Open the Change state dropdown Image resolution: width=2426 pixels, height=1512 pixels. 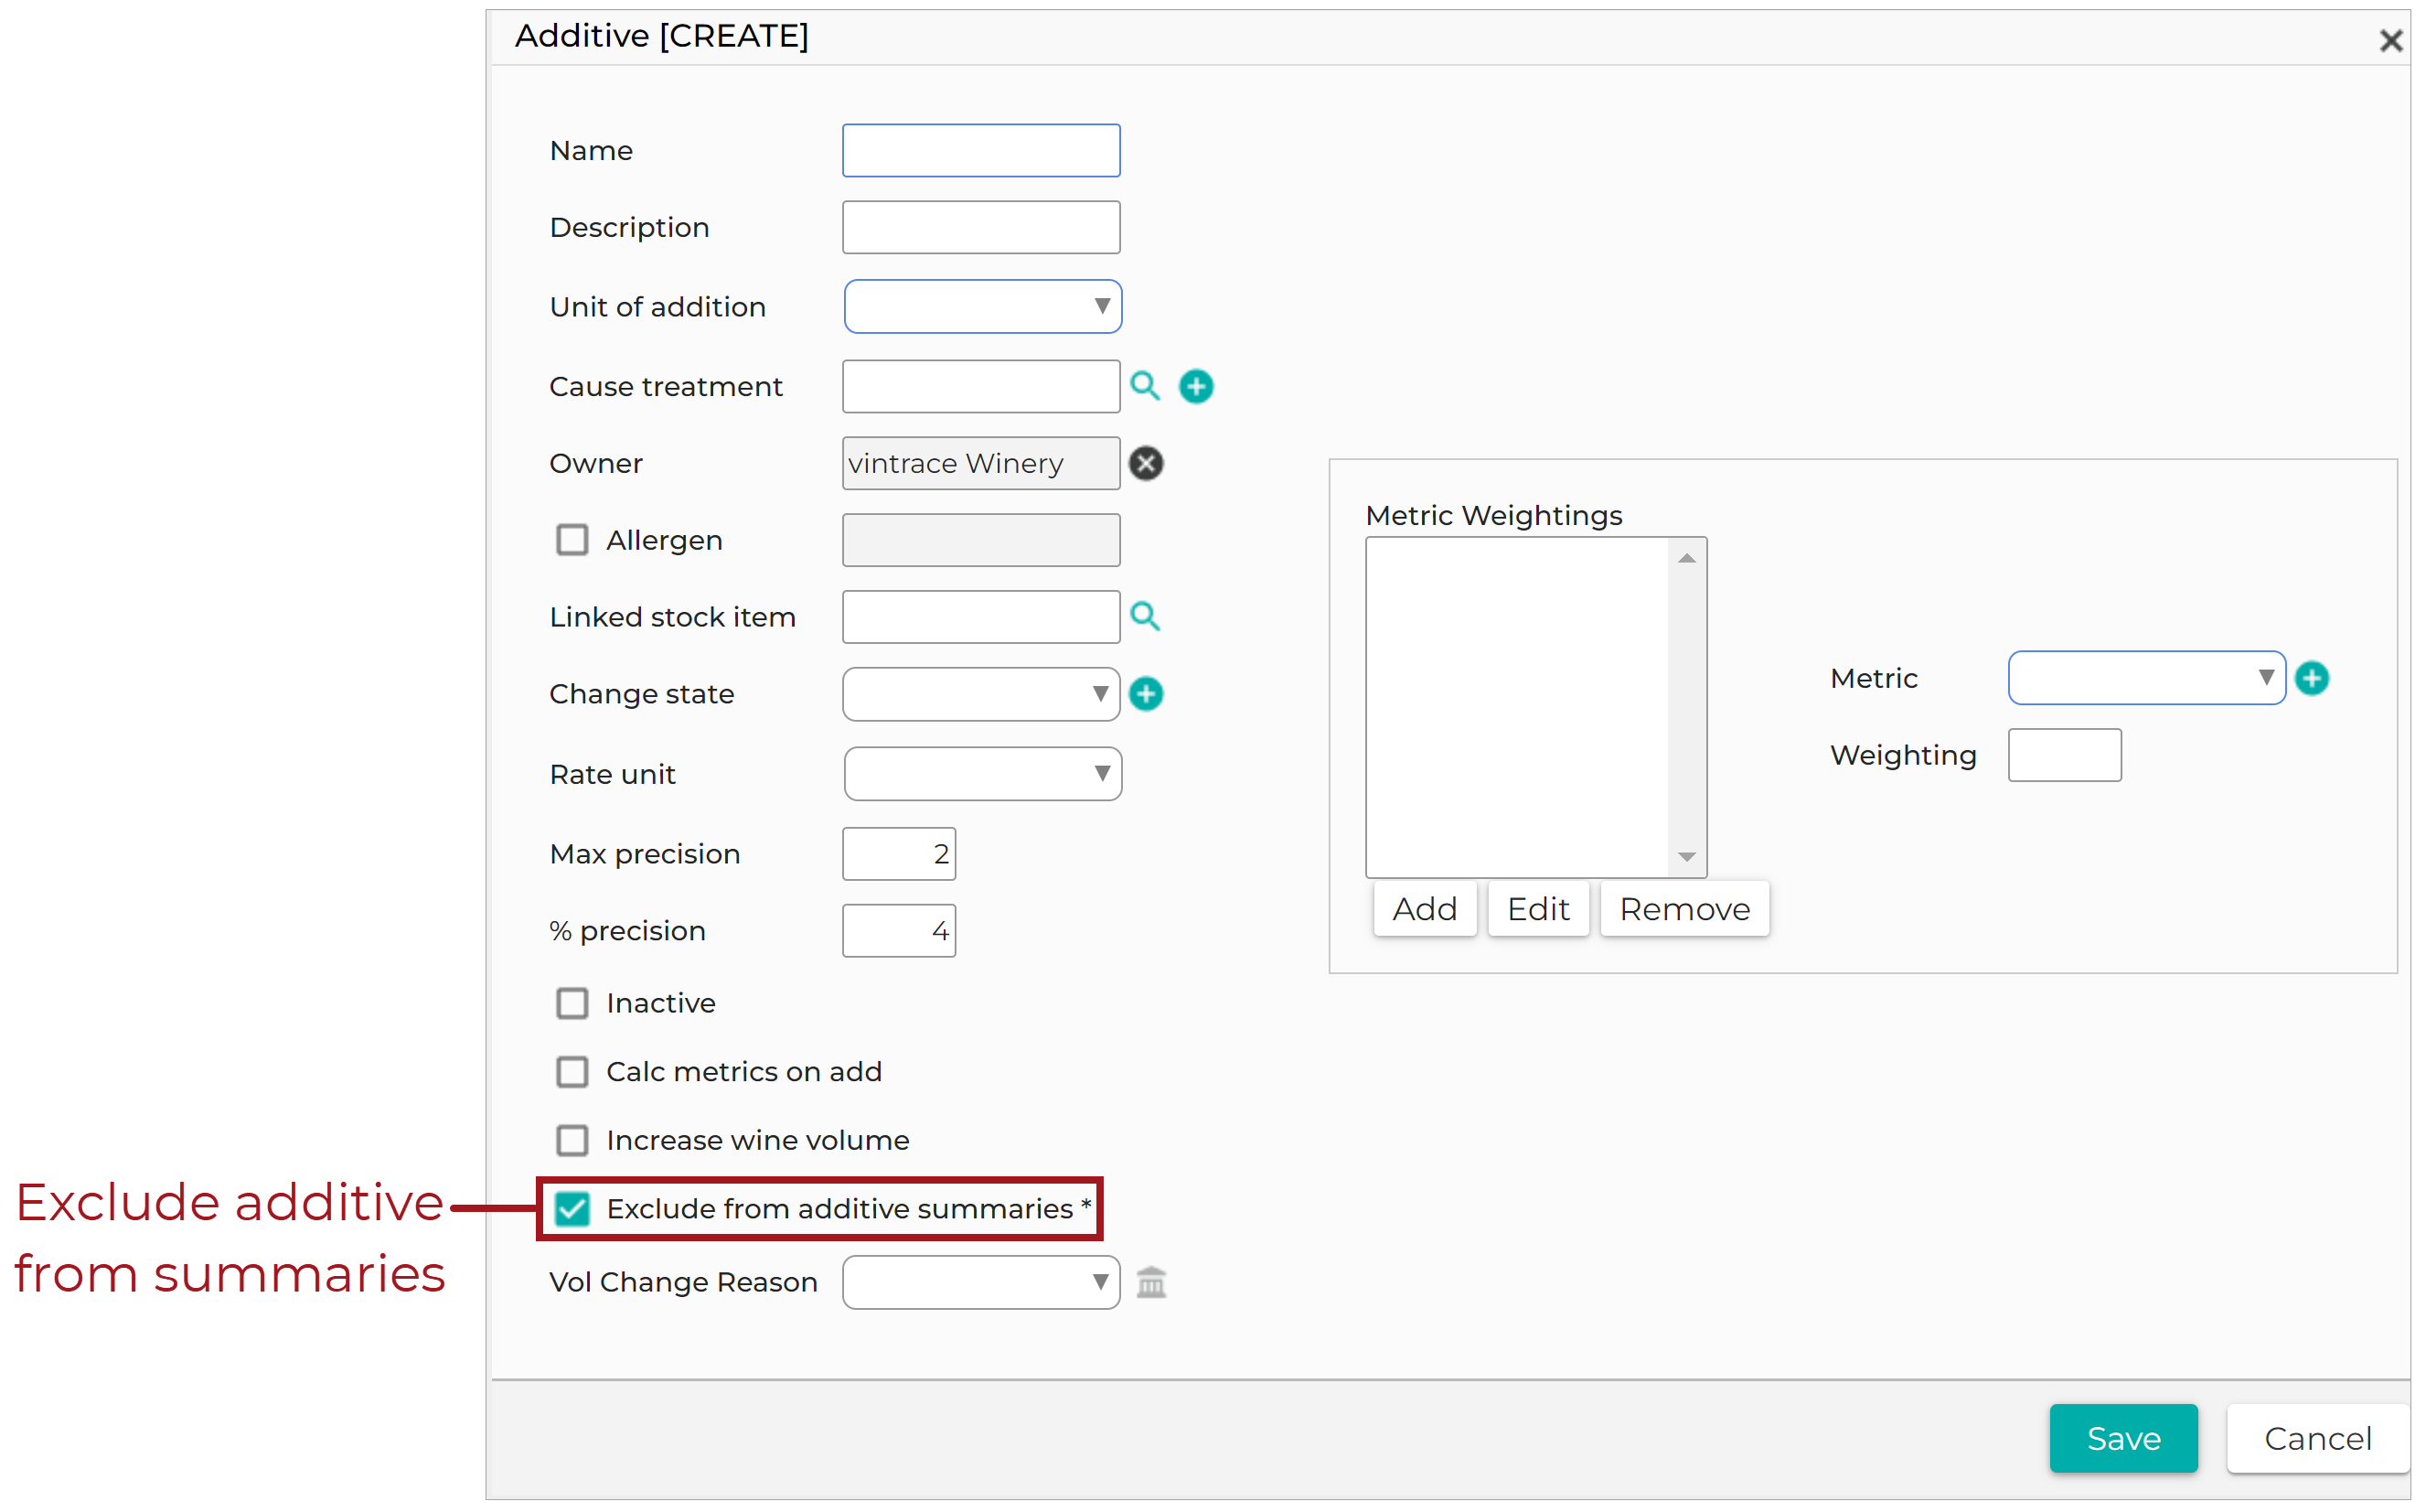[x=980, y=694]
